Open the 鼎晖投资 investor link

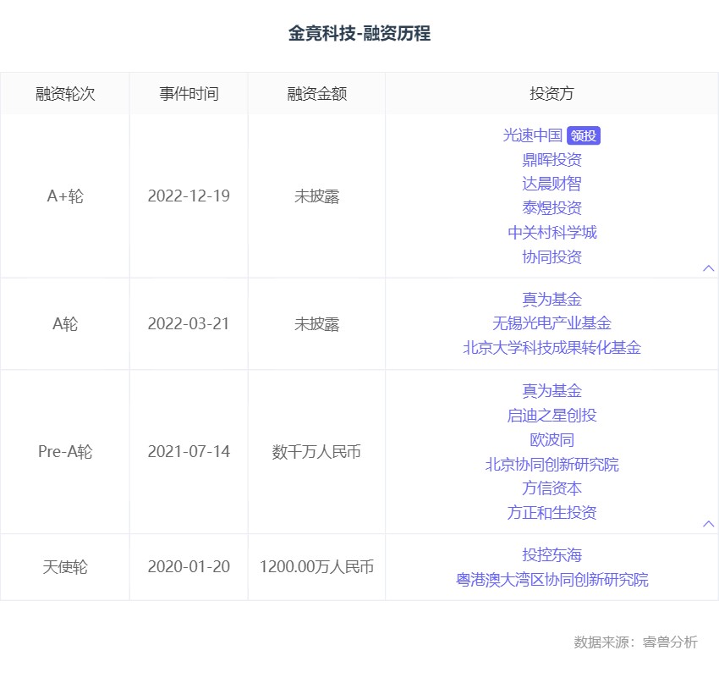pyautogui.click(x=552, y=160)
